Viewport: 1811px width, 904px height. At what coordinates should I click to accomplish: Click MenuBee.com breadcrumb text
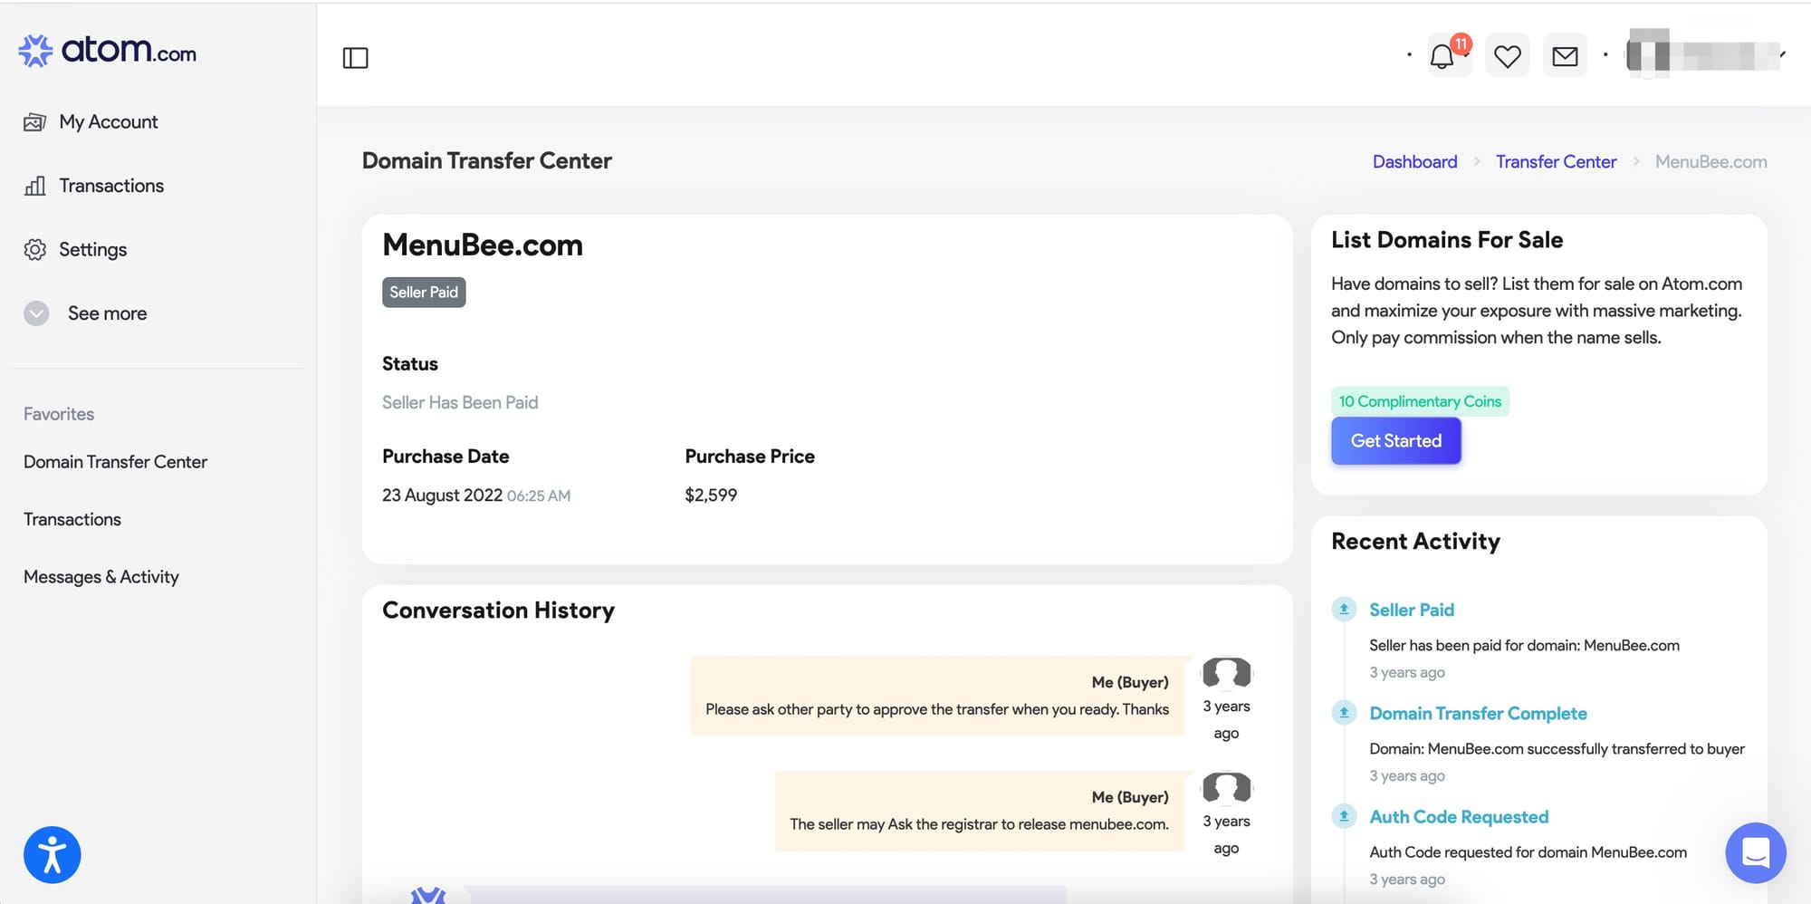tap(1710, 161)
